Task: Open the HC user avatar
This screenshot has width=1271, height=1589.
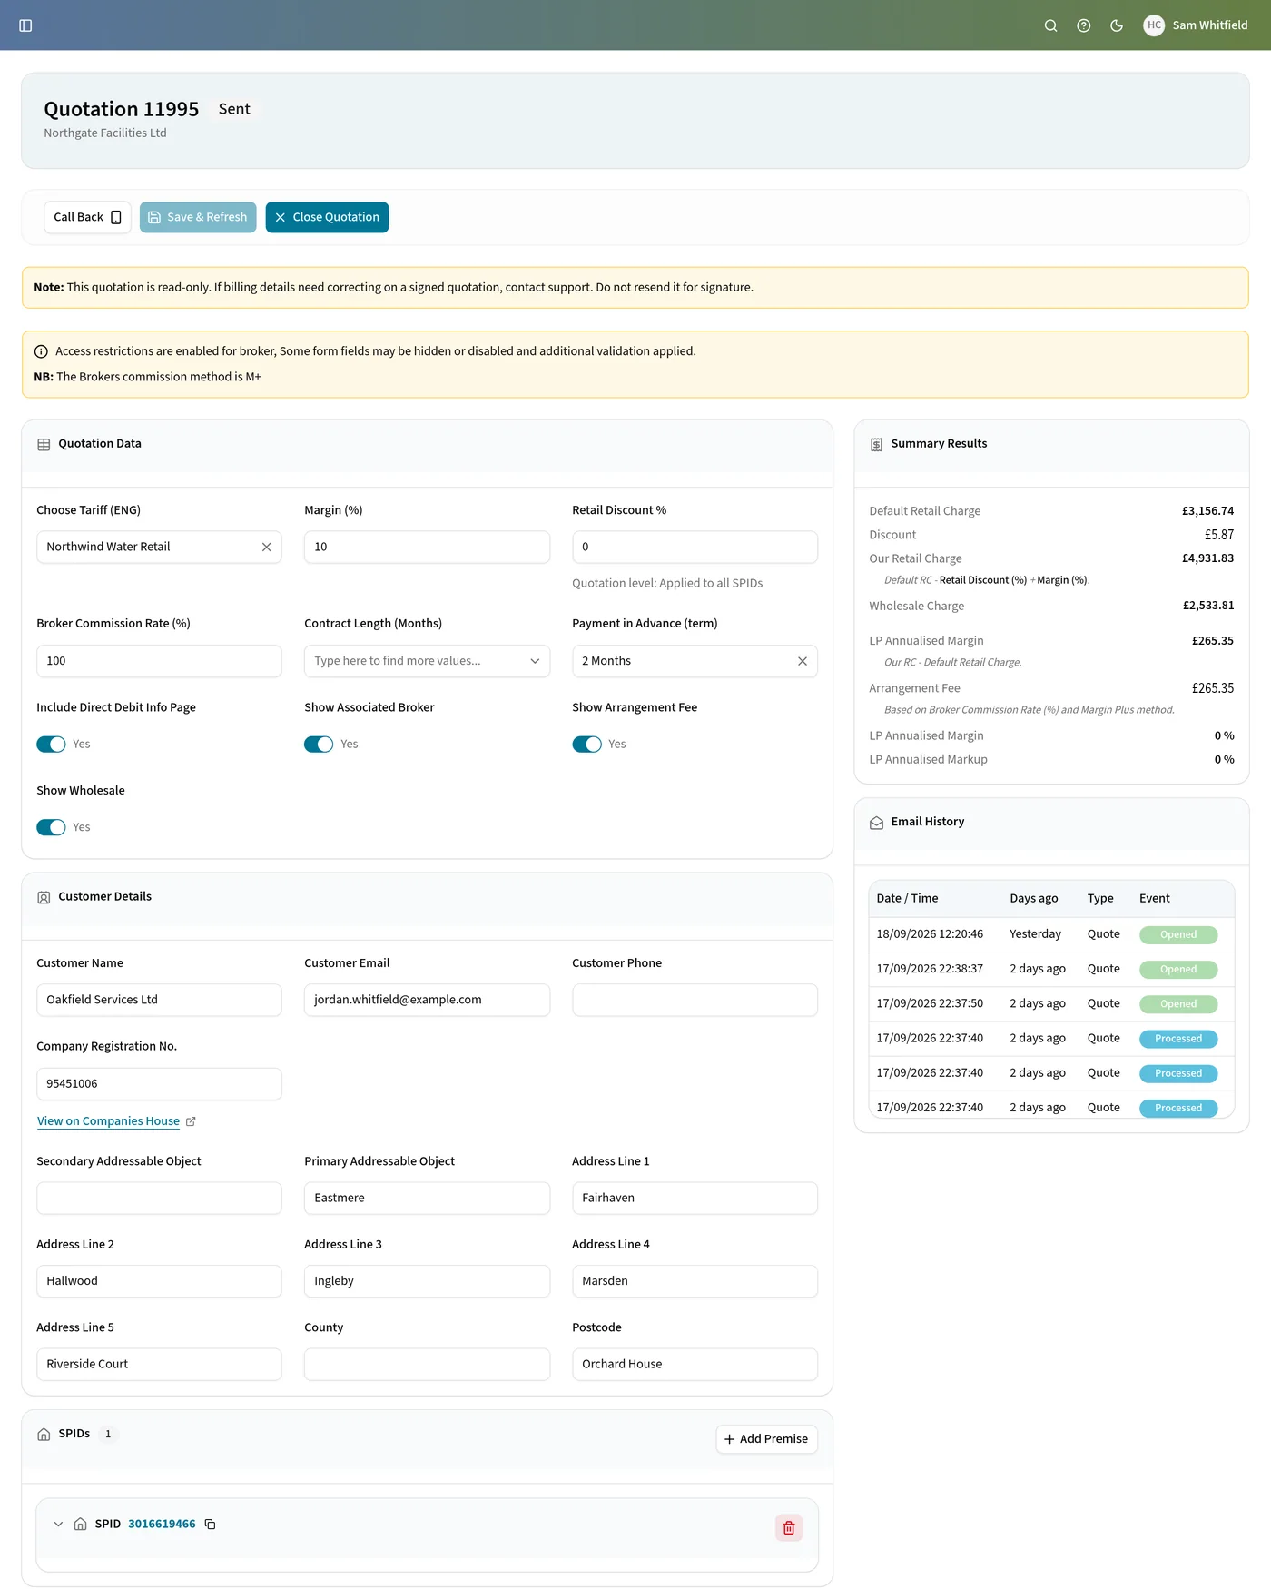Action: click(1154, 25)
